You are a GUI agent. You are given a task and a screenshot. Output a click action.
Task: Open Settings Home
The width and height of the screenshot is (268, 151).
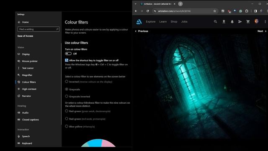23,22
